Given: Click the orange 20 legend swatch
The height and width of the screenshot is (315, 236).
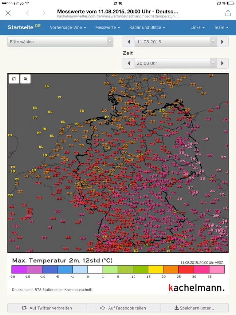Looking at the screenshot, I should click(x=171, y=269).
